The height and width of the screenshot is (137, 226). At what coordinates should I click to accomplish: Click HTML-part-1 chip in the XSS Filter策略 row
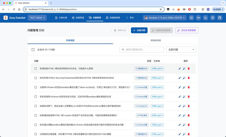tap(157, 134)
